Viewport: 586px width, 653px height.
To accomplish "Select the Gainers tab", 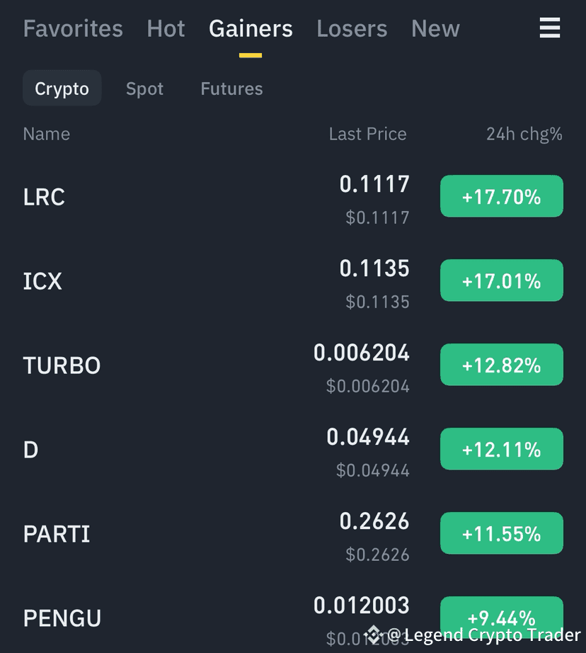I will [251, 29].
